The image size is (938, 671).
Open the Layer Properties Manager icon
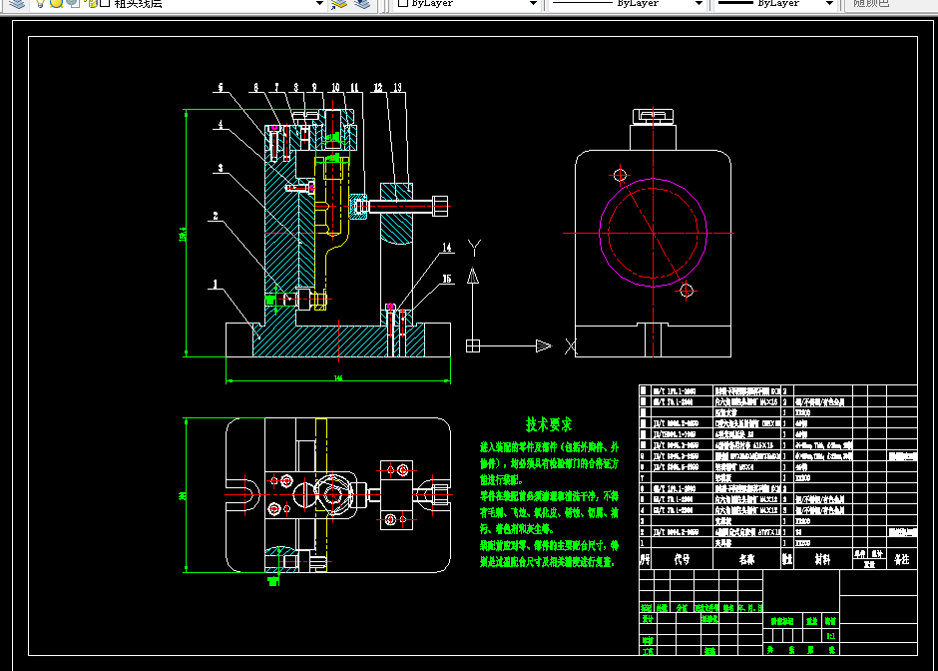pos(17,3)
